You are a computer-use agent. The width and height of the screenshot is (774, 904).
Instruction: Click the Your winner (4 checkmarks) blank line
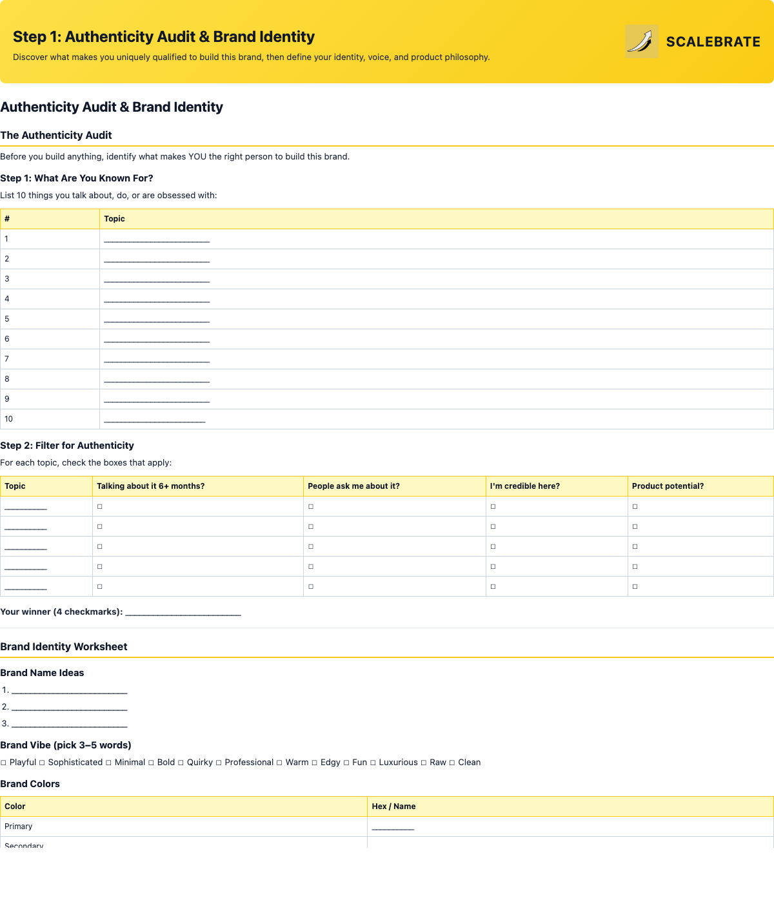pyautogui.click(x=183, y=612)
